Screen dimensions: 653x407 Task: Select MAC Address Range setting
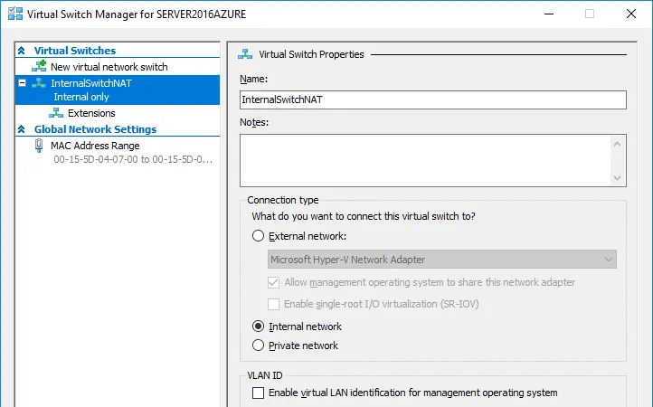tap(95, 146)
